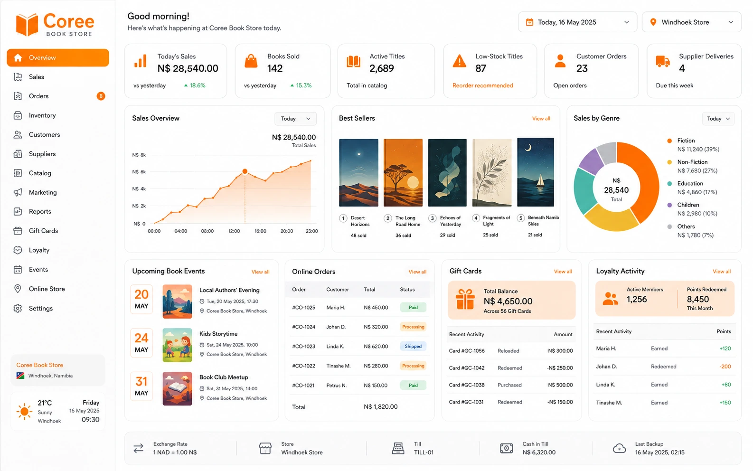The image size is (753, 471).
Task: Click the Education teal legend dot
Action: 669,183
